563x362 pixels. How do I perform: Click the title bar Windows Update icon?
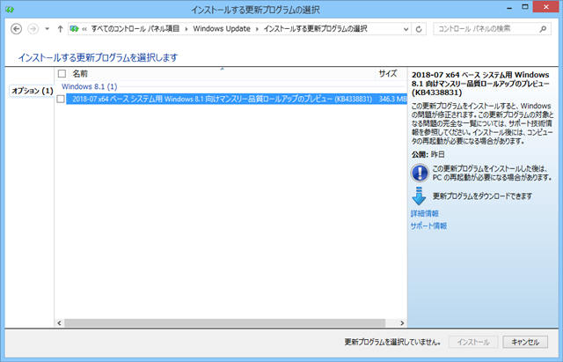[x=10, y=10]
